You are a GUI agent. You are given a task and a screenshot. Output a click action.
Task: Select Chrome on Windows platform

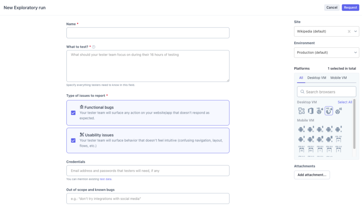(x=338, y=111)
